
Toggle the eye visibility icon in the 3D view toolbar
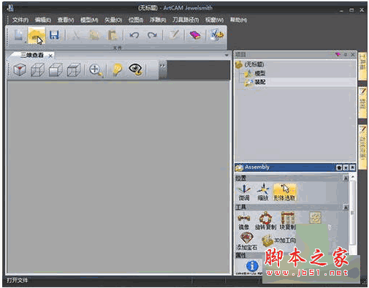[x=136, y=69]
